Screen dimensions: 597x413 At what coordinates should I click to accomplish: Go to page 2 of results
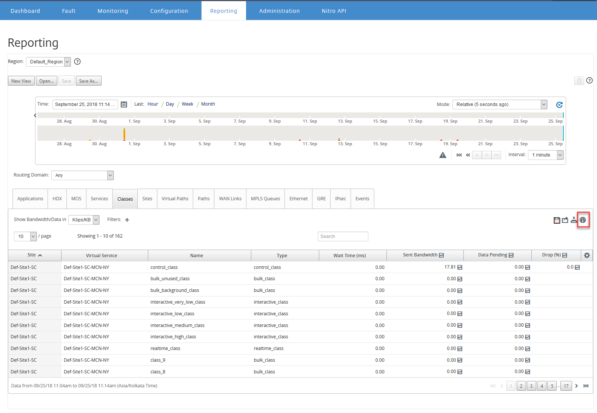[x=521, y=386]
